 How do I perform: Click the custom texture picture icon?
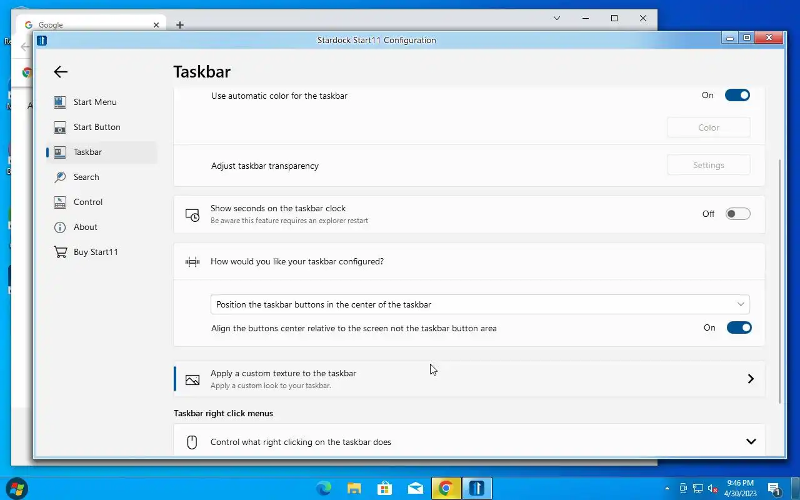[192, 379]
